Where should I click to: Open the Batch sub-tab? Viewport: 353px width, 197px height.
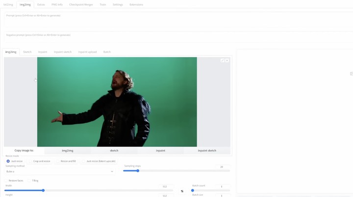[x=107, y=52]
